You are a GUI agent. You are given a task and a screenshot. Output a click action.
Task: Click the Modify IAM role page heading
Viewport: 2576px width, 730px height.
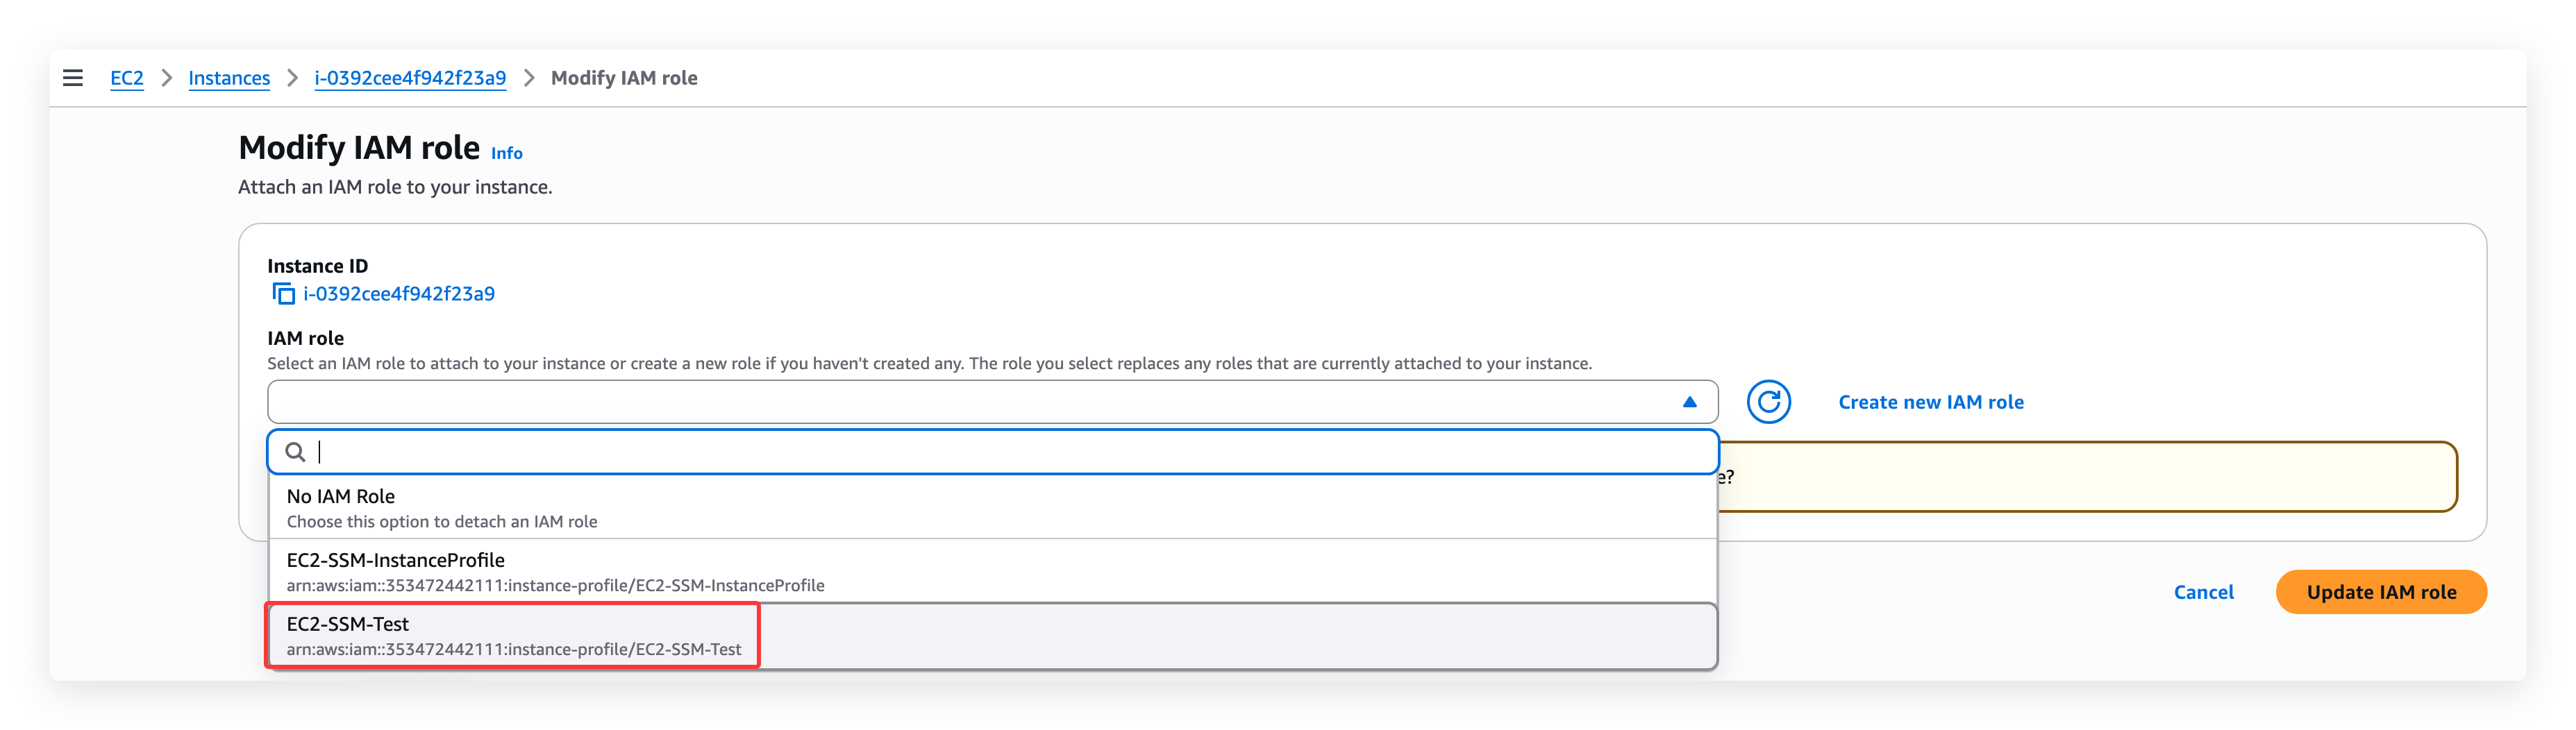click(x=359, y=148)
